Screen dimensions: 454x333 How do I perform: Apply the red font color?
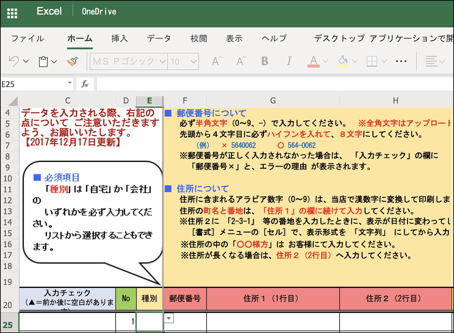[313, 62]
